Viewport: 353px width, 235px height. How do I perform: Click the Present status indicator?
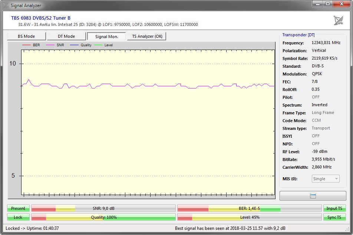(x=18, y=208)
